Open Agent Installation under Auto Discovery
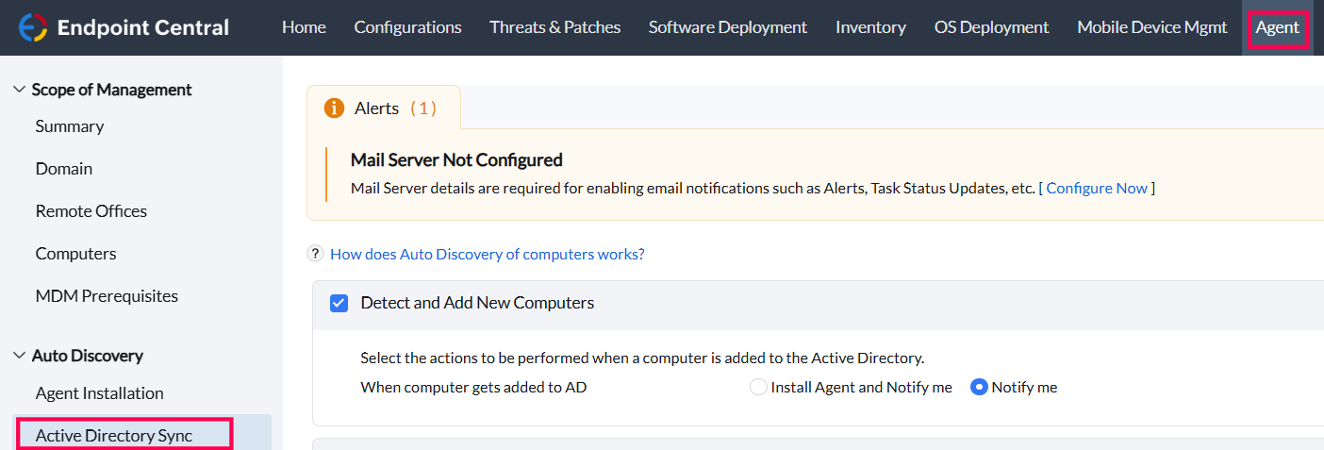Image resolution: width=1324 pixels, height=450 pixels. (99, 393)
